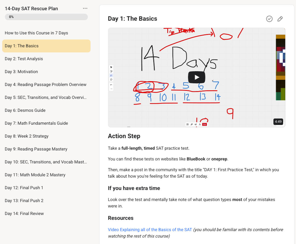The image size is (296, 244).
Task: Select Day 11: Math Module 2 Mastery
Action: [x=35, y=175]
